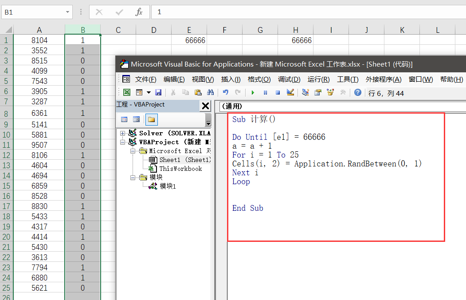Close the 工程 - VBAProject panel
The width and height of the screenshot is (466, 300).
coord(205,106)
